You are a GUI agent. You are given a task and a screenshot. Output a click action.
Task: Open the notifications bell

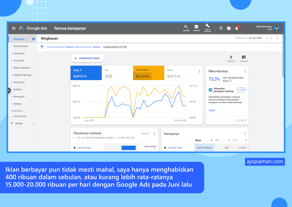click(237, 28)
